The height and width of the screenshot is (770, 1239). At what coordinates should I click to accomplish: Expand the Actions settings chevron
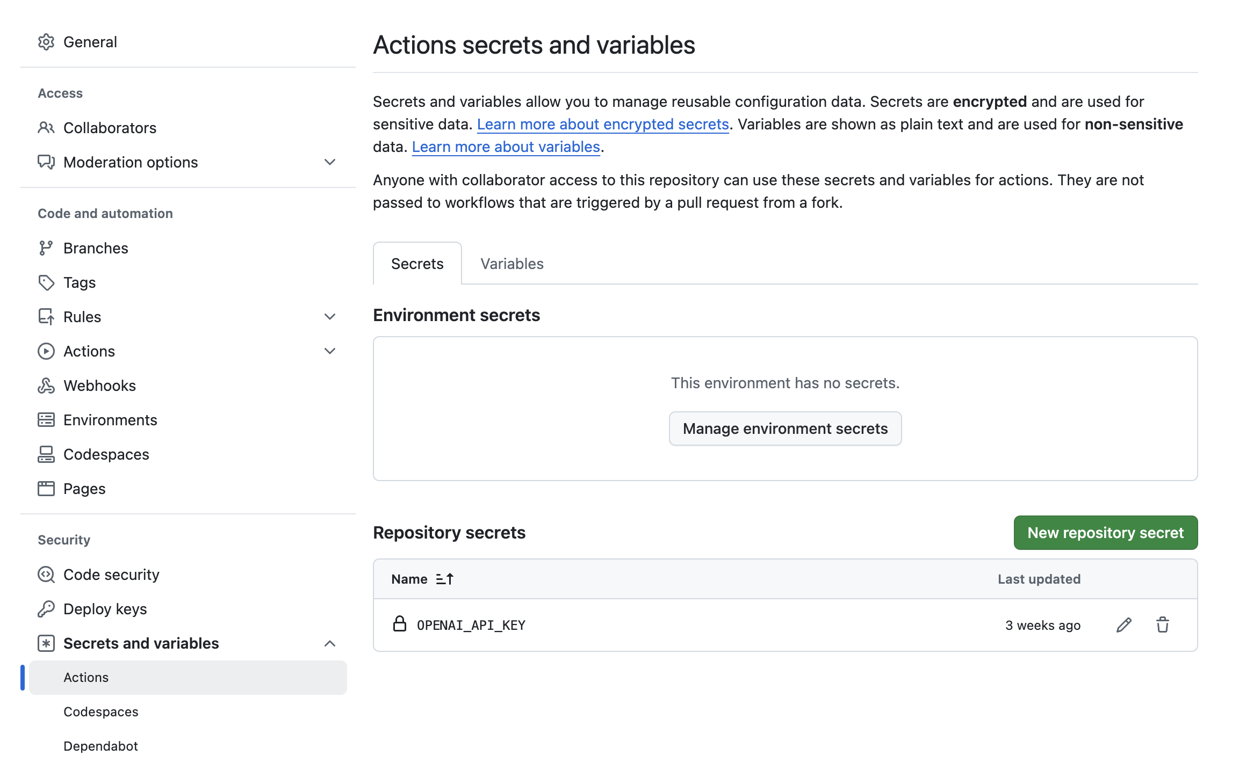point(330,351)
